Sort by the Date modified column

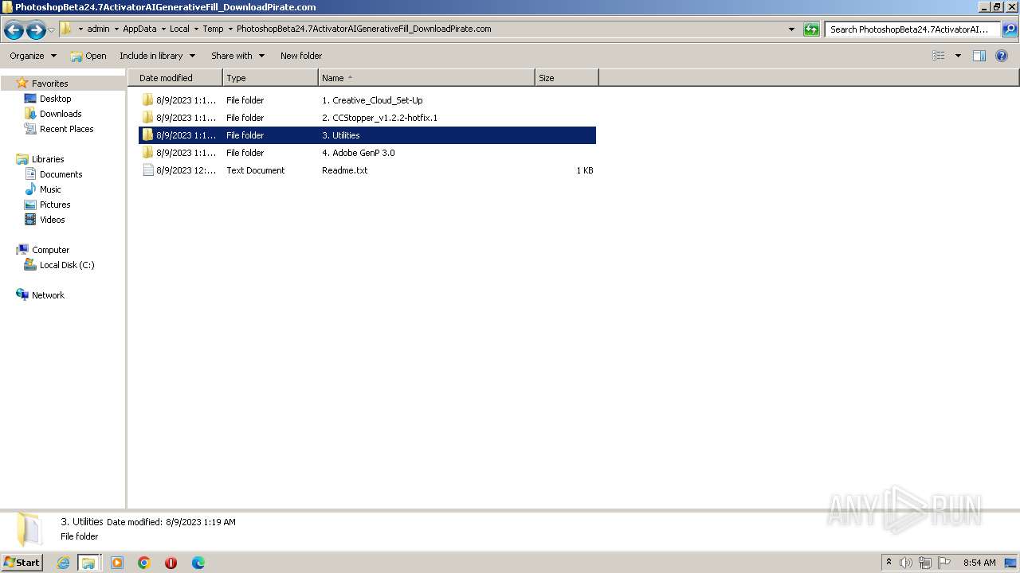pyautogui.click(x=175, y=78)
